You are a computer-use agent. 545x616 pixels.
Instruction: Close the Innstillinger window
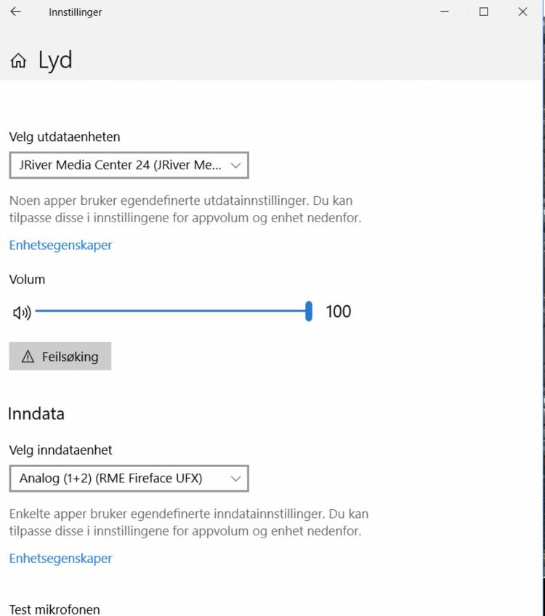tap(522, 12)
